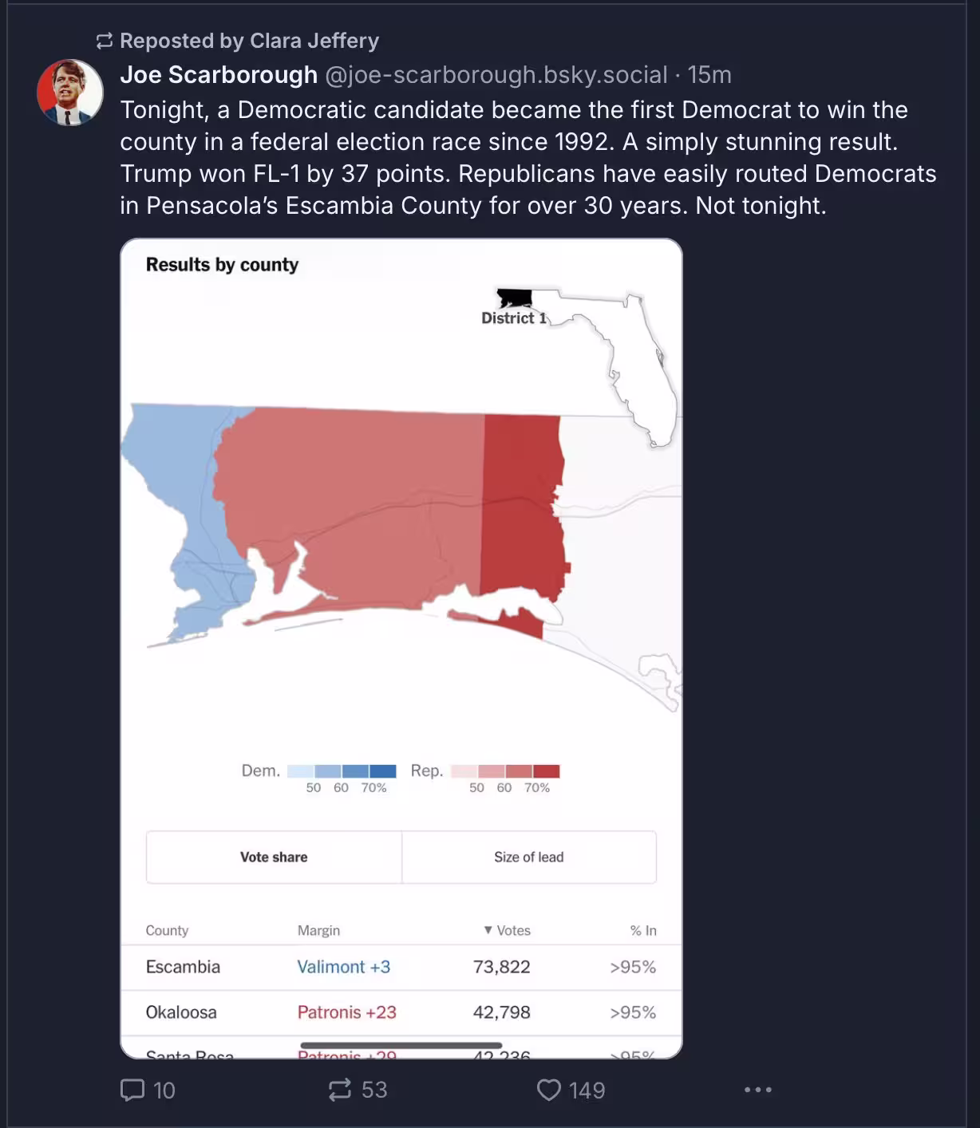Click the Votes sort arrow
Image resolution: width=980 pixels, height=1128 pixels.
488,930
